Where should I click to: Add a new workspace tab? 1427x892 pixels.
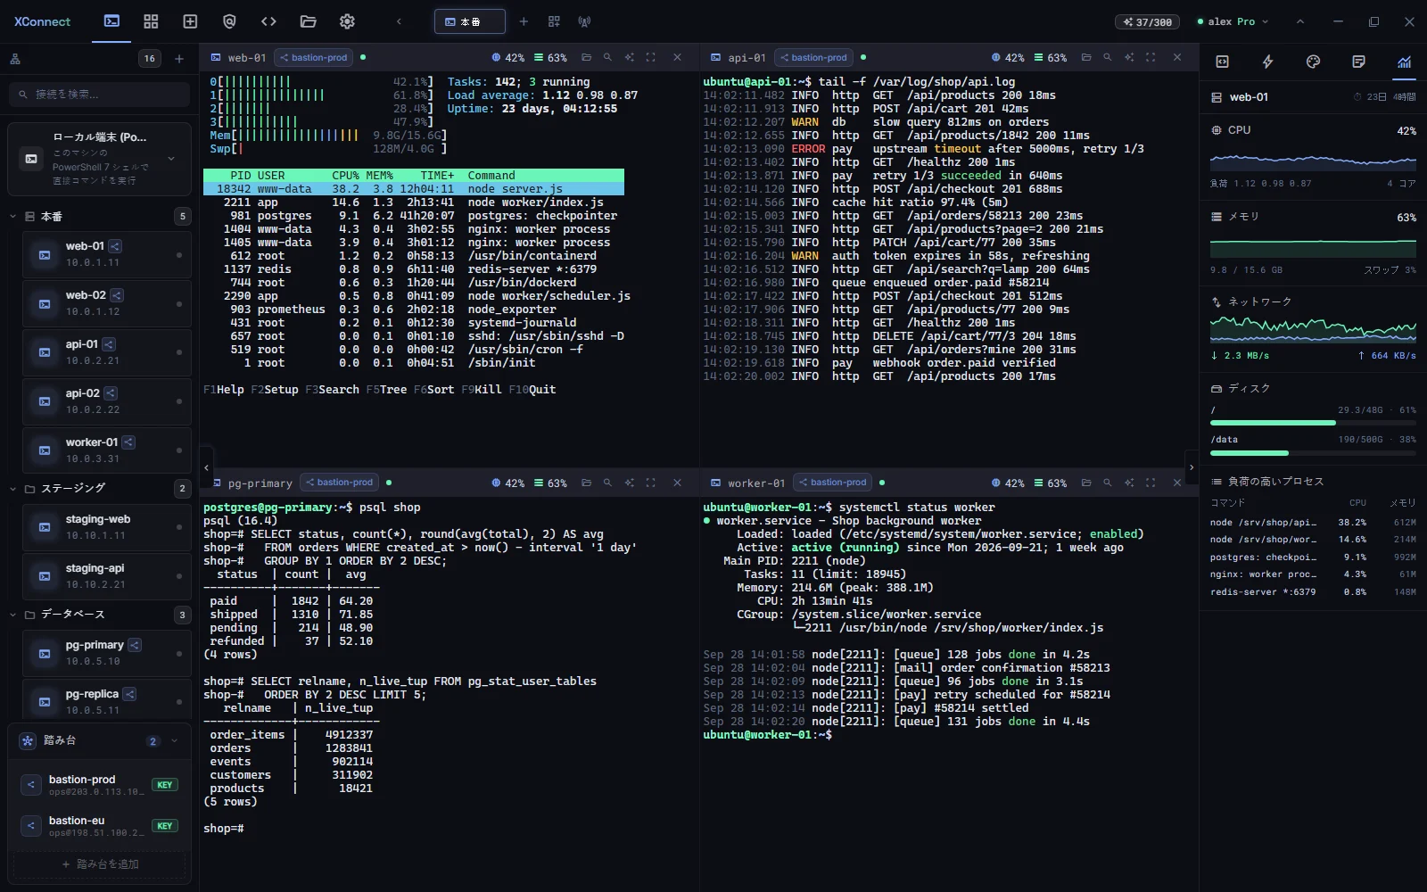524,21
